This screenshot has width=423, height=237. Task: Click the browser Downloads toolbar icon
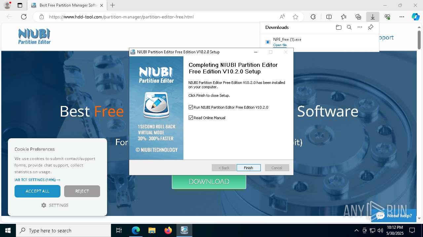pyautogui.click(x=372, y=17)
